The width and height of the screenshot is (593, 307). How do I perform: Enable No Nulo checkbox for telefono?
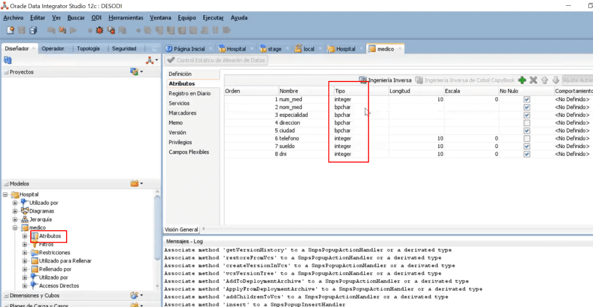pyautogui.click(x=527, y=139)
